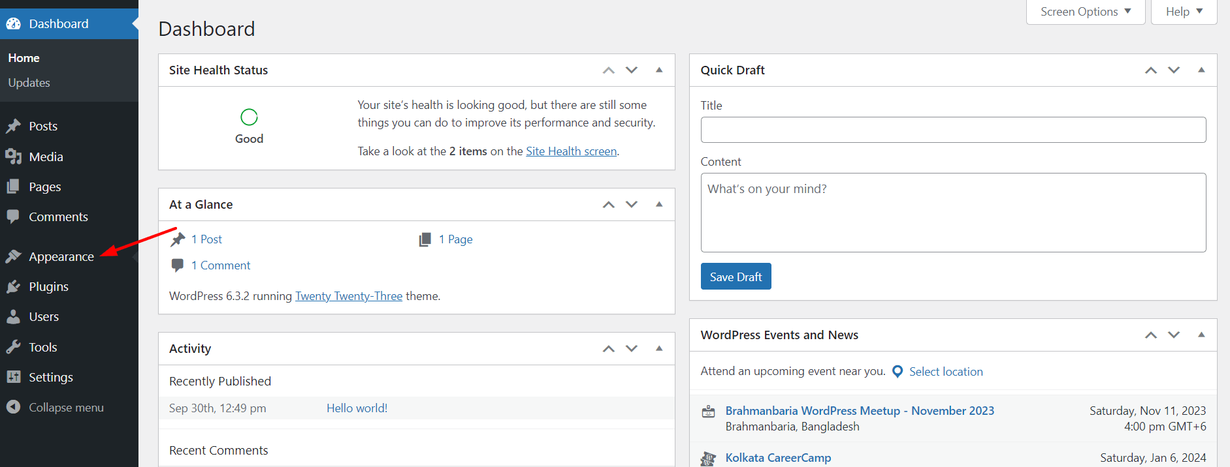The width and height of the screenshot is (1230, 467).
Task: Move Site Health Status panel down
Action: click(632, 70)
